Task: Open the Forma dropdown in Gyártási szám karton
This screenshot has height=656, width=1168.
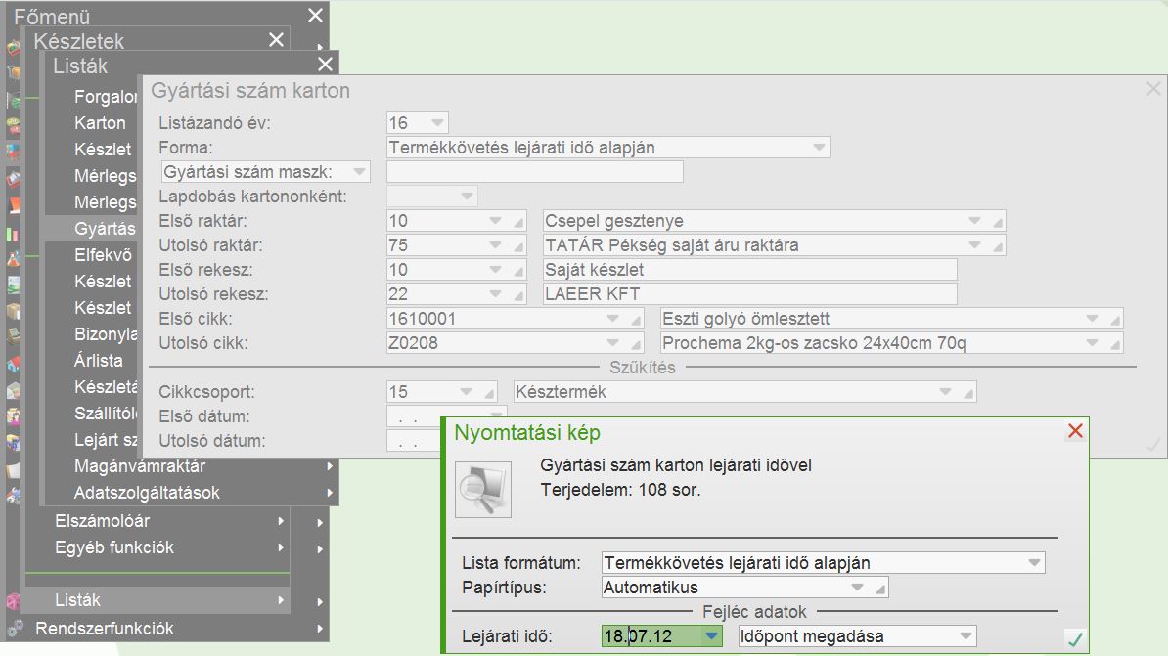Action: 819,148
